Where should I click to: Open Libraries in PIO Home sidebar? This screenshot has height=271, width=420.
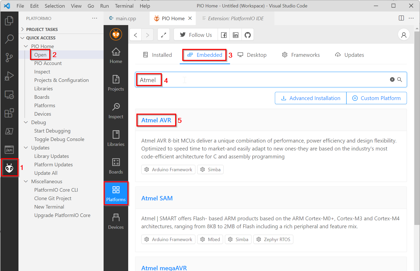click(x=116, y=138)
